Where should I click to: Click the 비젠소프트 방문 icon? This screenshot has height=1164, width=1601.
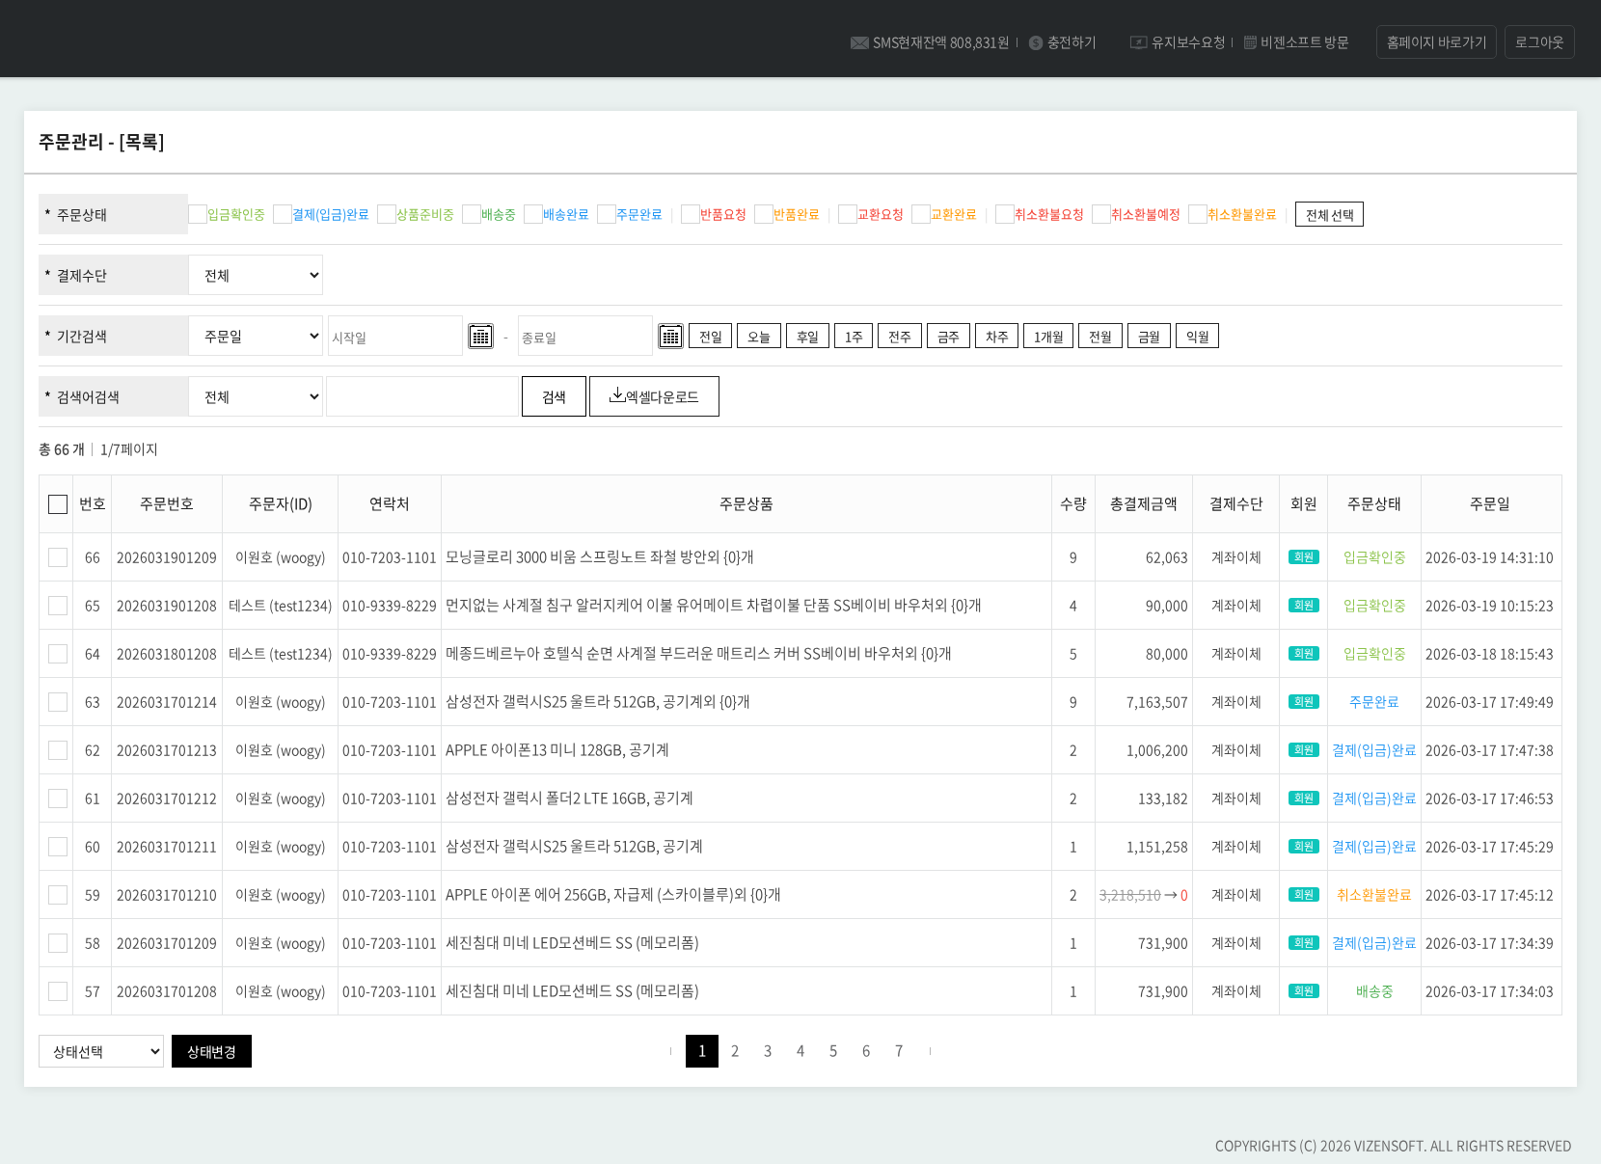(1250, 42)
